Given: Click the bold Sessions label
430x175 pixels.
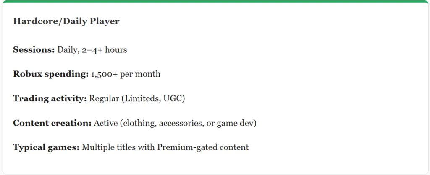Looking at the screenshot, I should coord(34,50).
